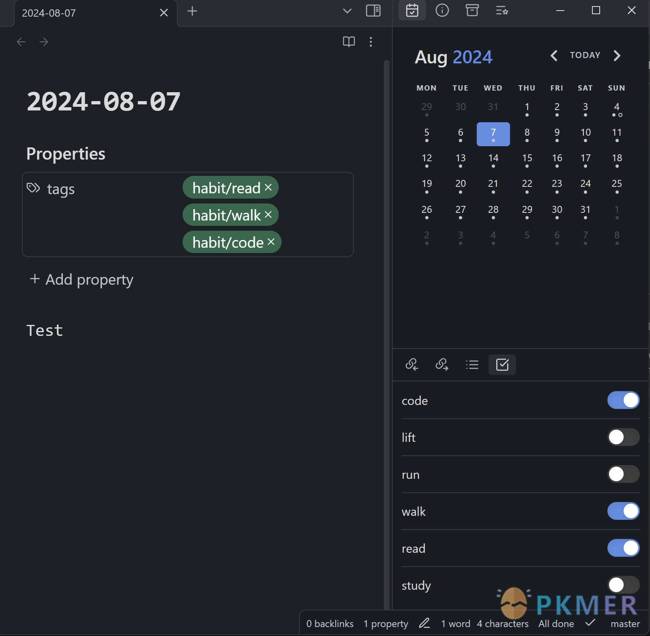Toggle the lift habit switch on
Screen dimensions: 650x636
(623, 437)
